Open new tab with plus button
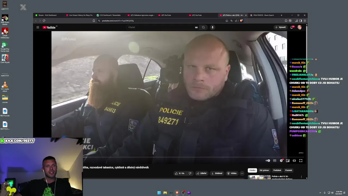 tap(281, 15)
